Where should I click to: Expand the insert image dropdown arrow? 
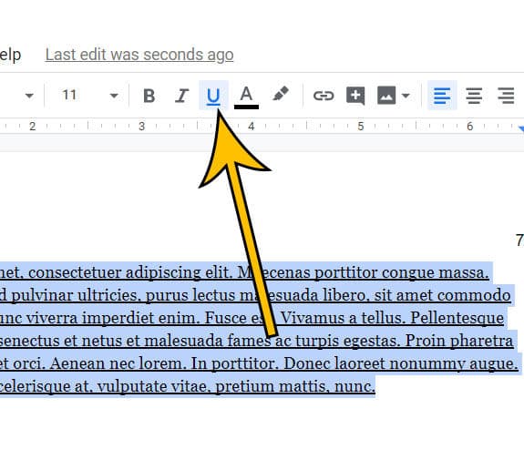click(x=406, y=96)
